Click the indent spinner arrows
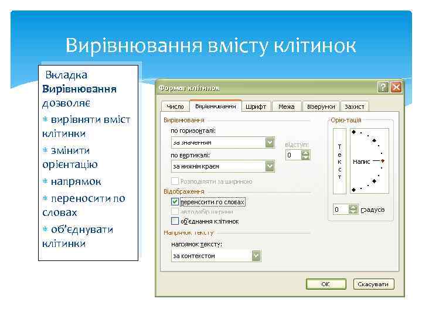The height and width of the screenshot is (316, 422). coord(305,155)
